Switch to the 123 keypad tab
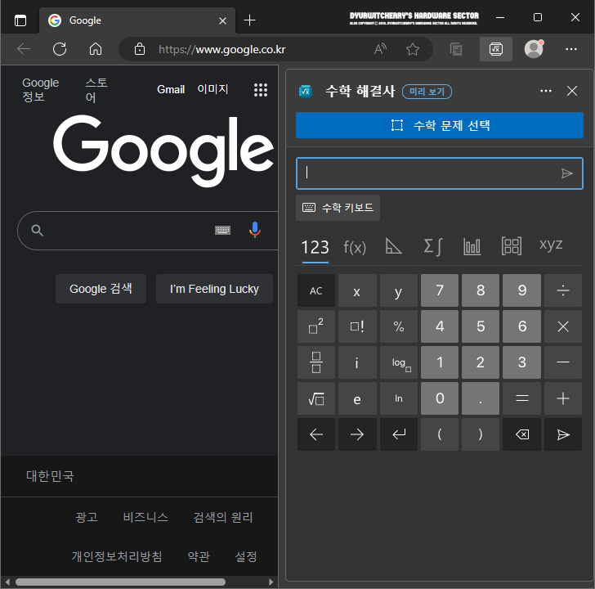The image size is (595, 589). click(x=315, y=247)
